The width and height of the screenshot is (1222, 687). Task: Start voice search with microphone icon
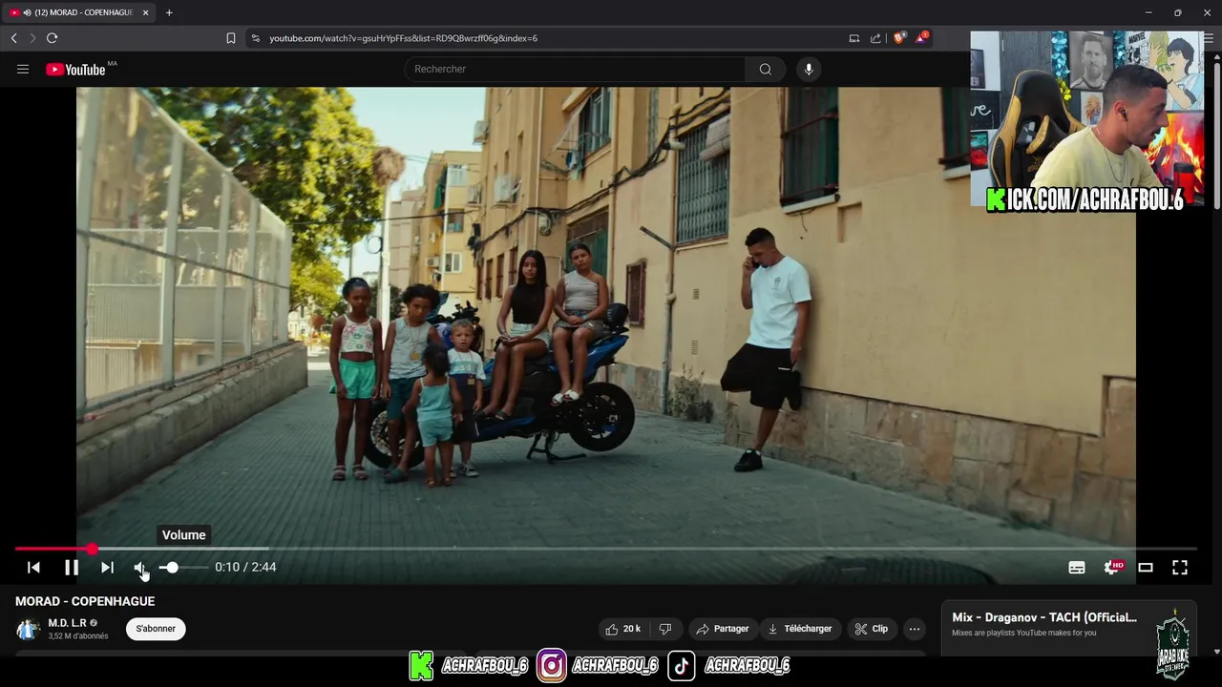[x=809, y=69]
